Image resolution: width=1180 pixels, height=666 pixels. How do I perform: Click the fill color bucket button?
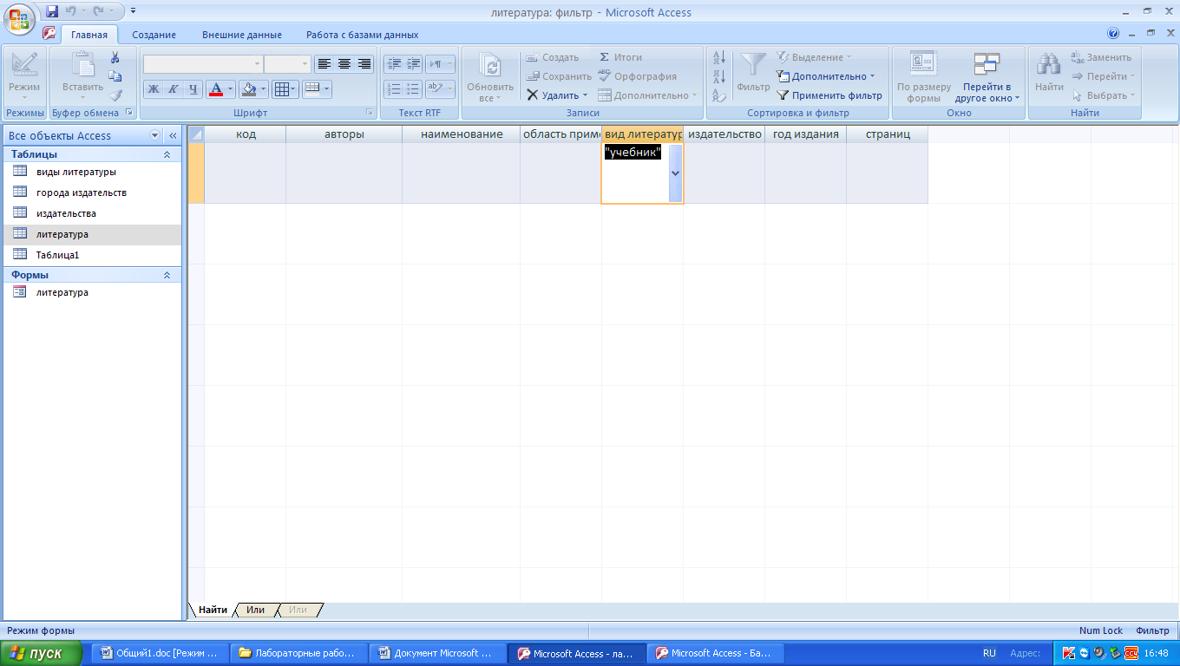(249, 88)
